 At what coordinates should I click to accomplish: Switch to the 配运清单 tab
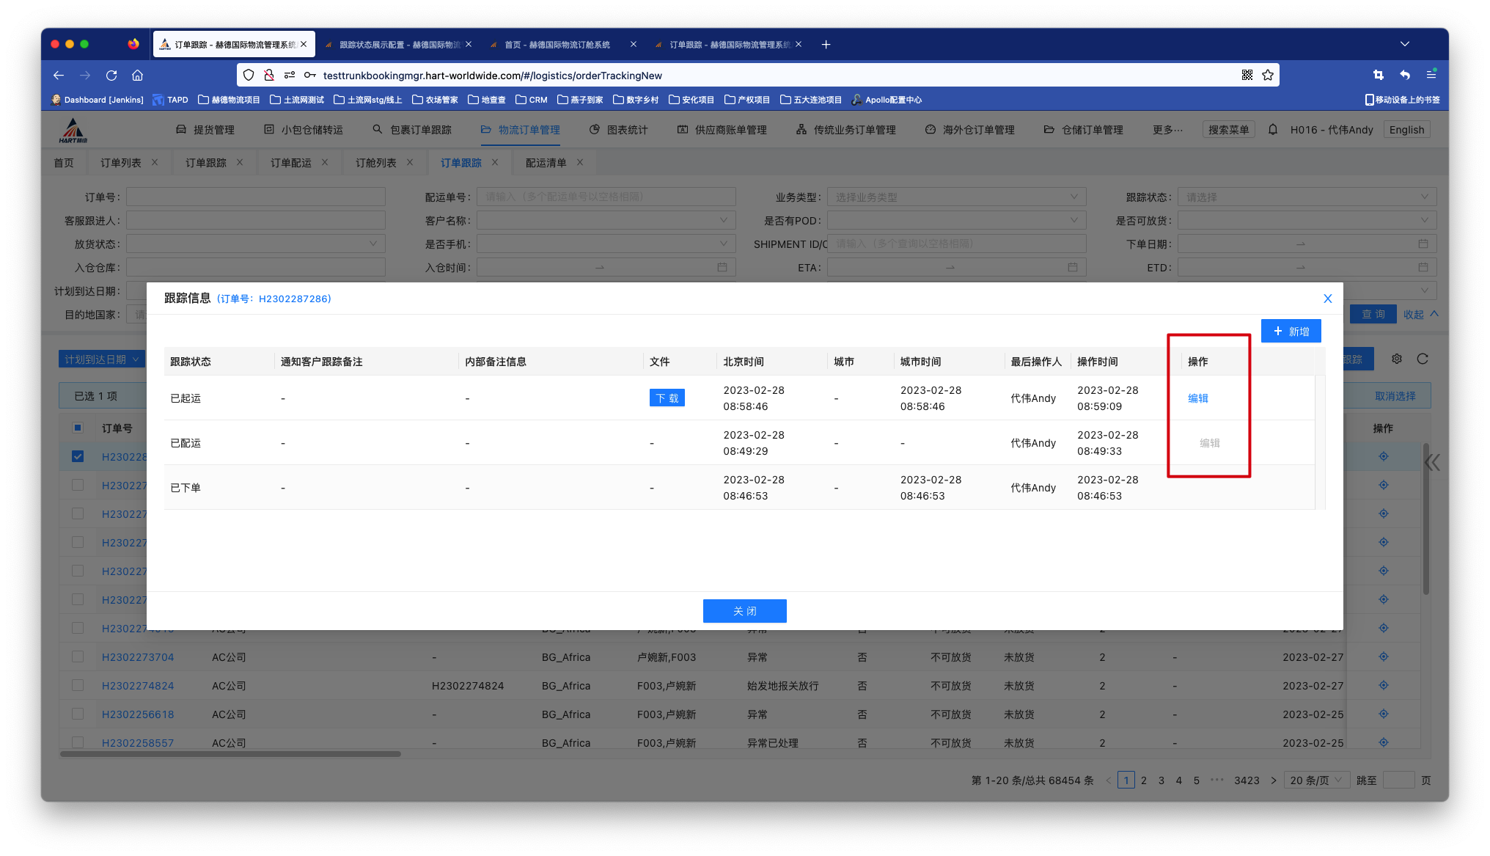click(x=546, y=163)
